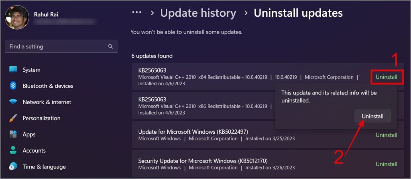Uninstall the KB2565063 x64 update

pos(386,77)
